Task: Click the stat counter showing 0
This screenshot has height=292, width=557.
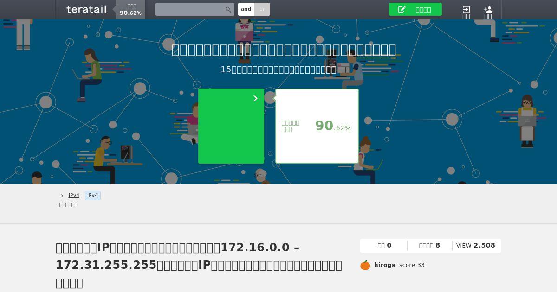Action: click(x=384, y=246)
